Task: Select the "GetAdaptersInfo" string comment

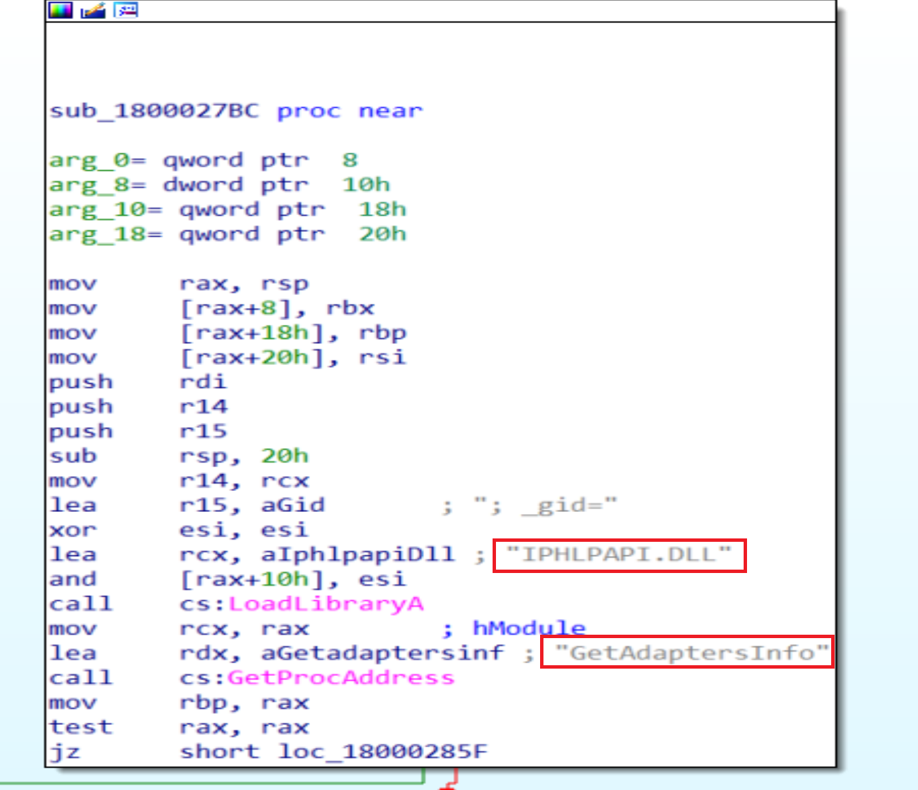Action: (691, 653)
